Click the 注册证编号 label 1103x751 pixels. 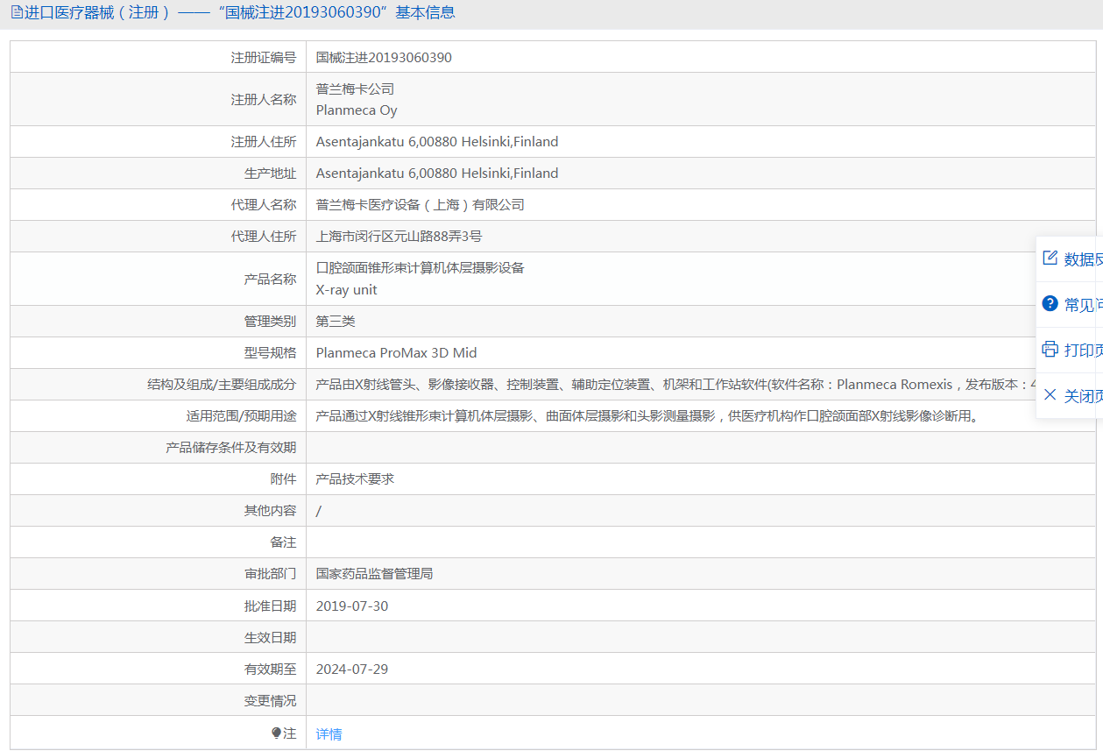pyautogui.click(x=264, y=58)
